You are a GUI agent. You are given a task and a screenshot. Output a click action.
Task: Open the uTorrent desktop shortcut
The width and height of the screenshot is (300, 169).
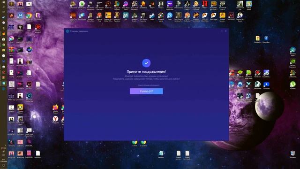pyautogui.click(x=292, y=85)
